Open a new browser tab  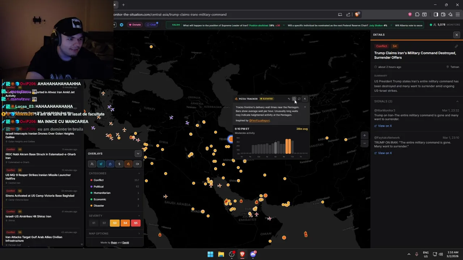tap(123, 5)
